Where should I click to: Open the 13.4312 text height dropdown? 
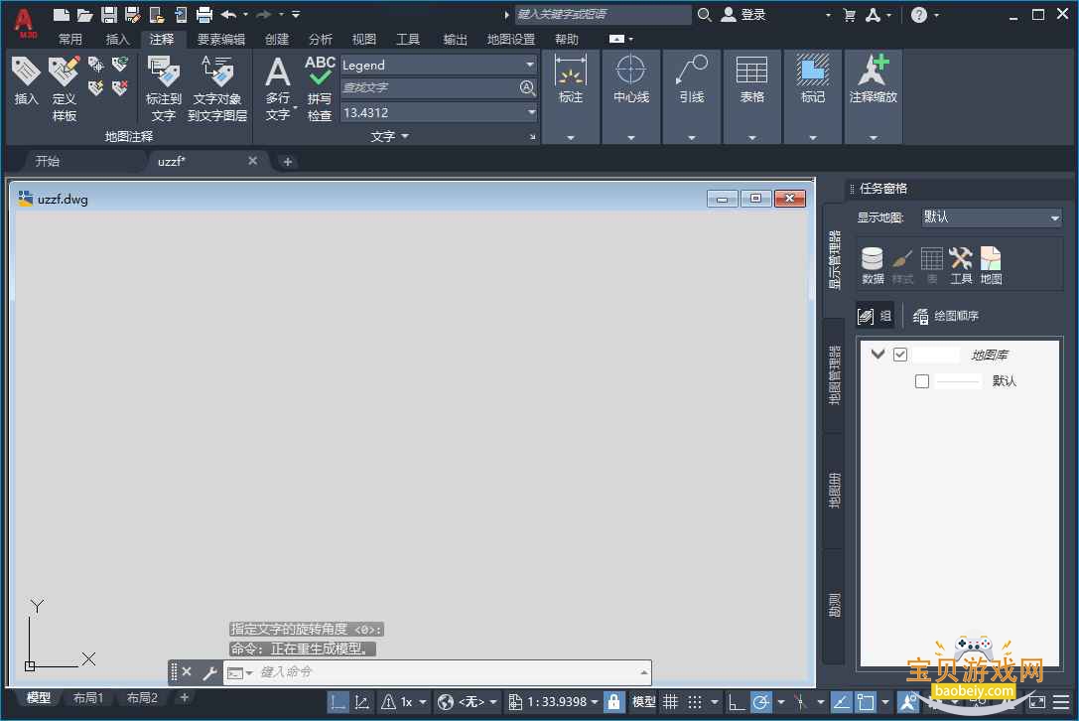click(531, 112)
